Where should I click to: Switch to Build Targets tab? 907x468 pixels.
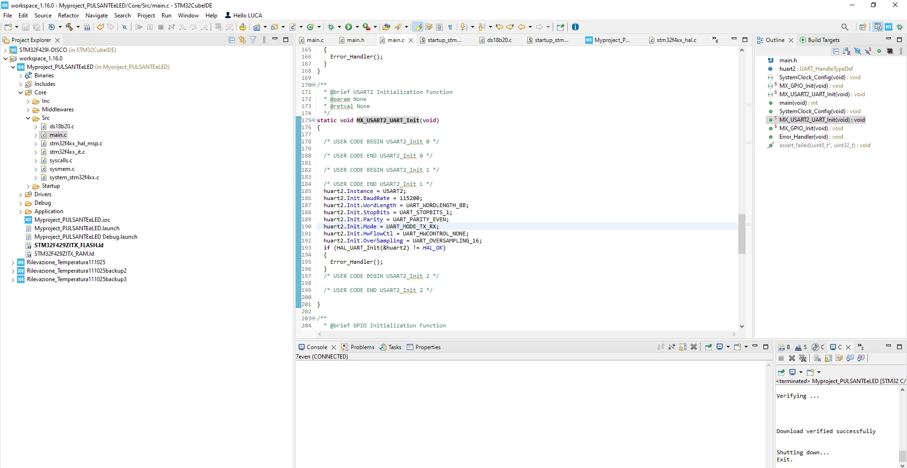pyautogui.click(x=820, y=40)
